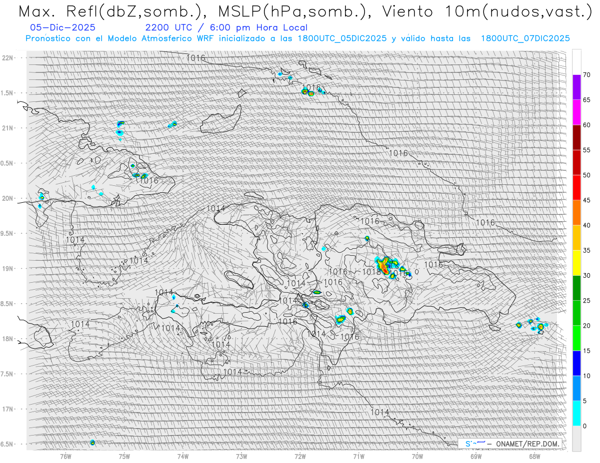The height and width of the screenshot is (463, 600).
Task: Click the colorbar tick label "35"
Action: tap(586, 250)
